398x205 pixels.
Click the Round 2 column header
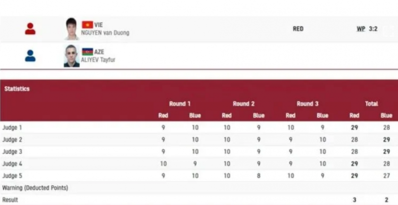244,104
